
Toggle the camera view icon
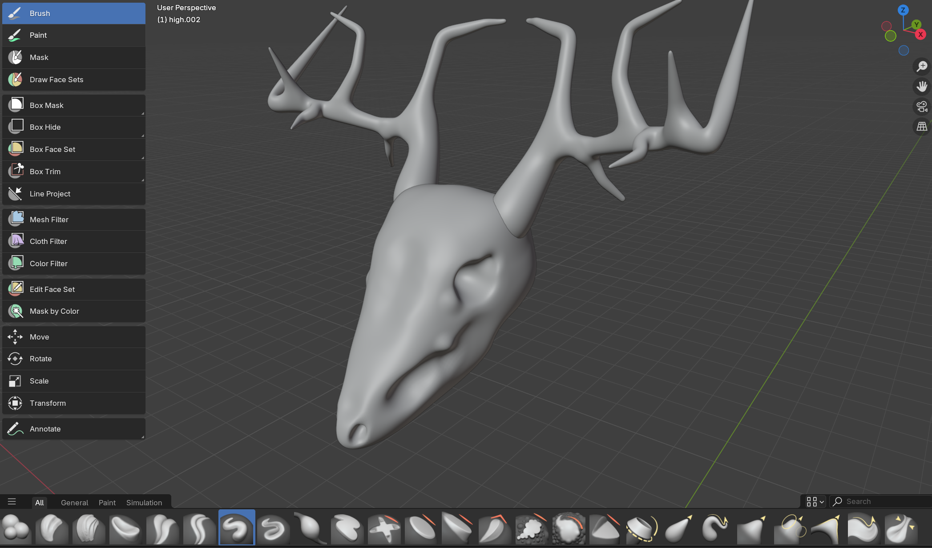coord(922,107)
